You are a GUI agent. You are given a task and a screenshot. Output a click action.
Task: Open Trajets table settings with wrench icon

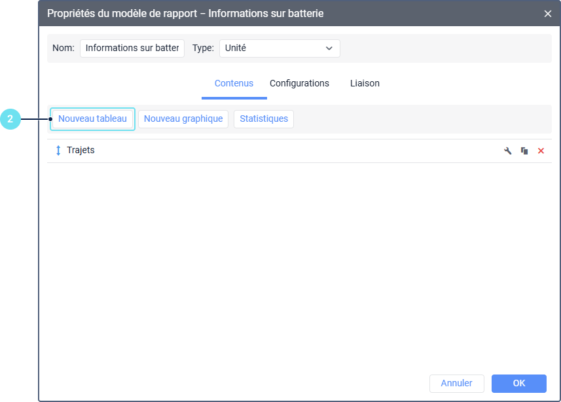tap(507, 151)
